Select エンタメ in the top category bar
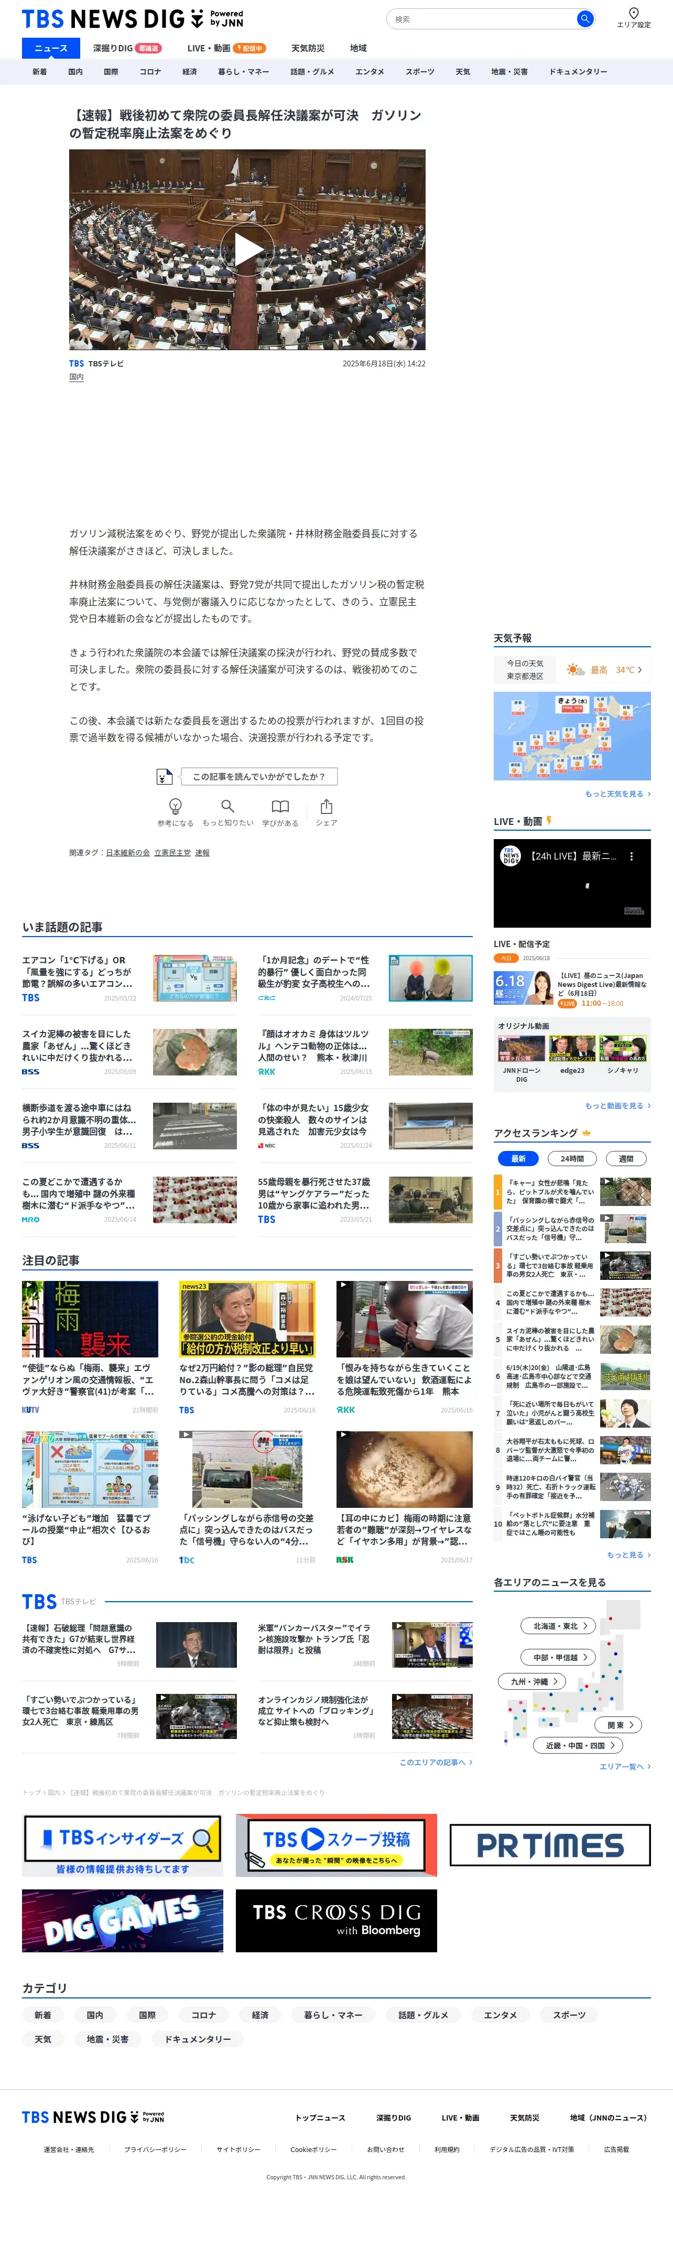The width and height of the screenshot is (673, 2250). [370, 72]
